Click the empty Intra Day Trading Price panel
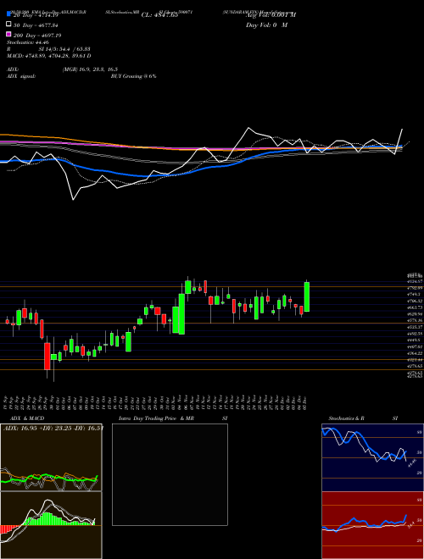The width and height of the screenshot is (424, 559). click(x=170, y=474)
